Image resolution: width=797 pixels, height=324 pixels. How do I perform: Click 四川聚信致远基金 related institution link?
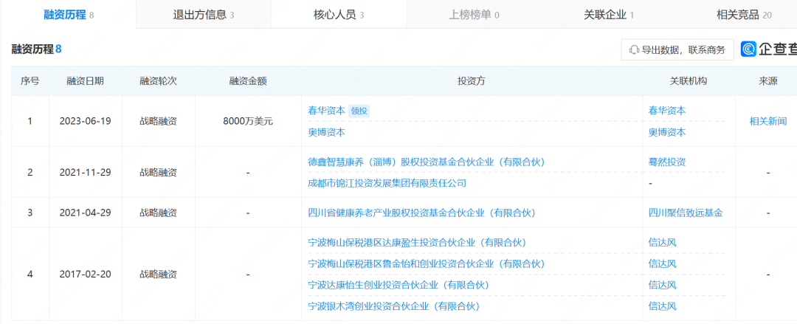click(685, 213)
